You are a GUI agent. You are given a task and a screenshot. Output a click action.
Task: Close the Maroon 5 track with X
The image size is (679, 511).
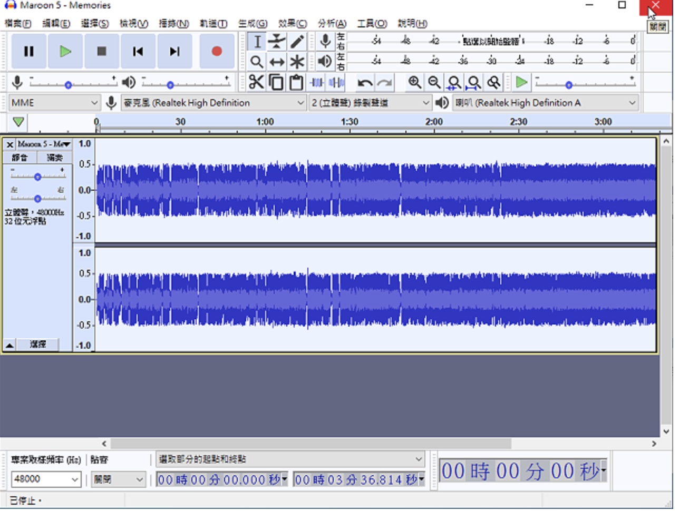(x=9, y=144)
